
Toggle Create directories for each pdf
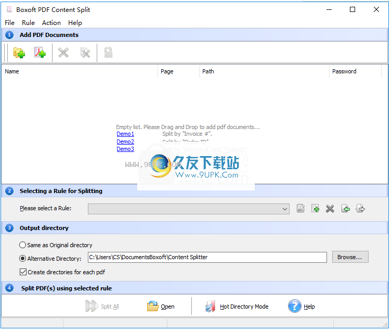pos(23,272)
